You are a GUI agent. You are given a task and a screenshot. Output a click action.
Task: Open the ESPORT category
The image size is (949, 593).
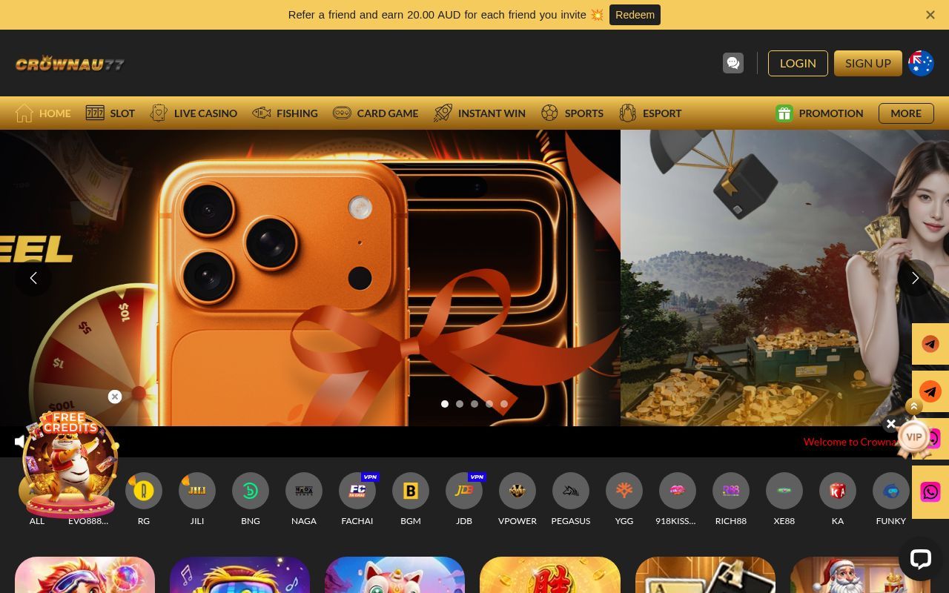coord(650,113)
